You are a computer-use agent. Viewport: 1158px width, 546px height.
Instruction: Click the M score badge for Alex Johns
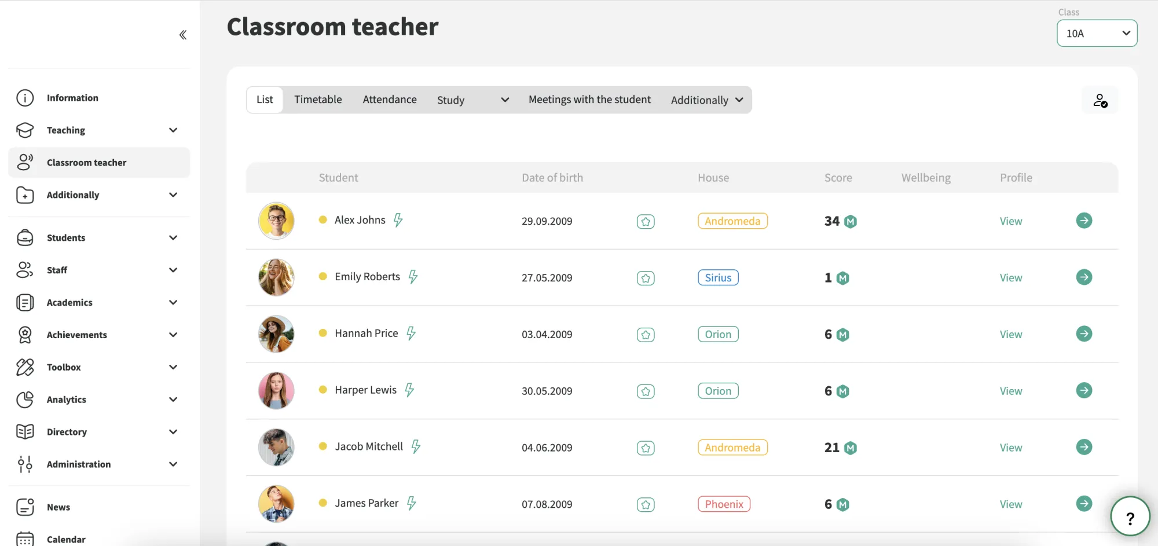pyautogui.click(x=851, y=221)
